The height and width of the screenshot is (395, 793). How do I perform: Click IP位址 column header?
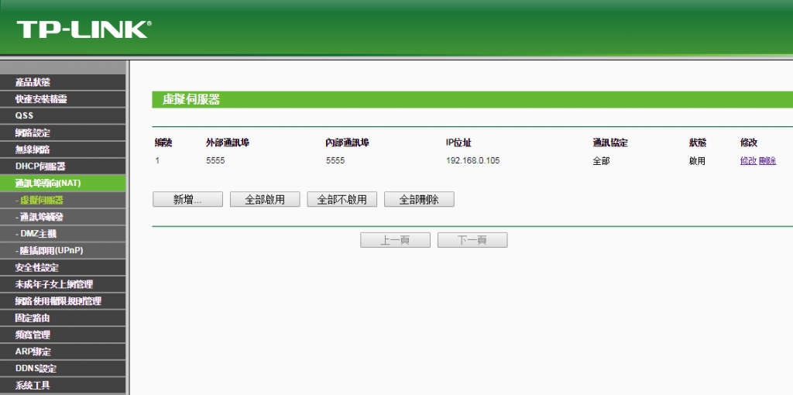(458, 143)
